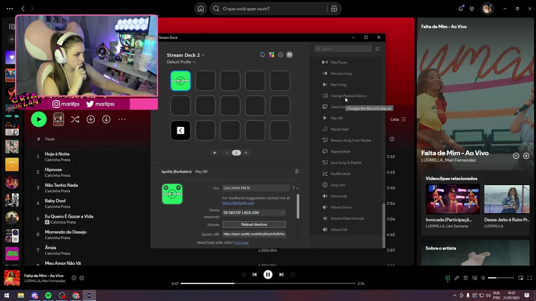This screenshot has width=536, height=301.
Task: Open the Spotify queue icon
Action: [x=466, y=278]
